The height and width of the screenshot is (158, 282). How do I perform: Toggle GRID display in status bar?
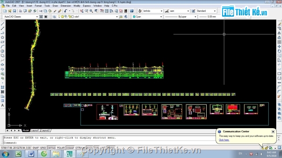[x=43, y=148]
